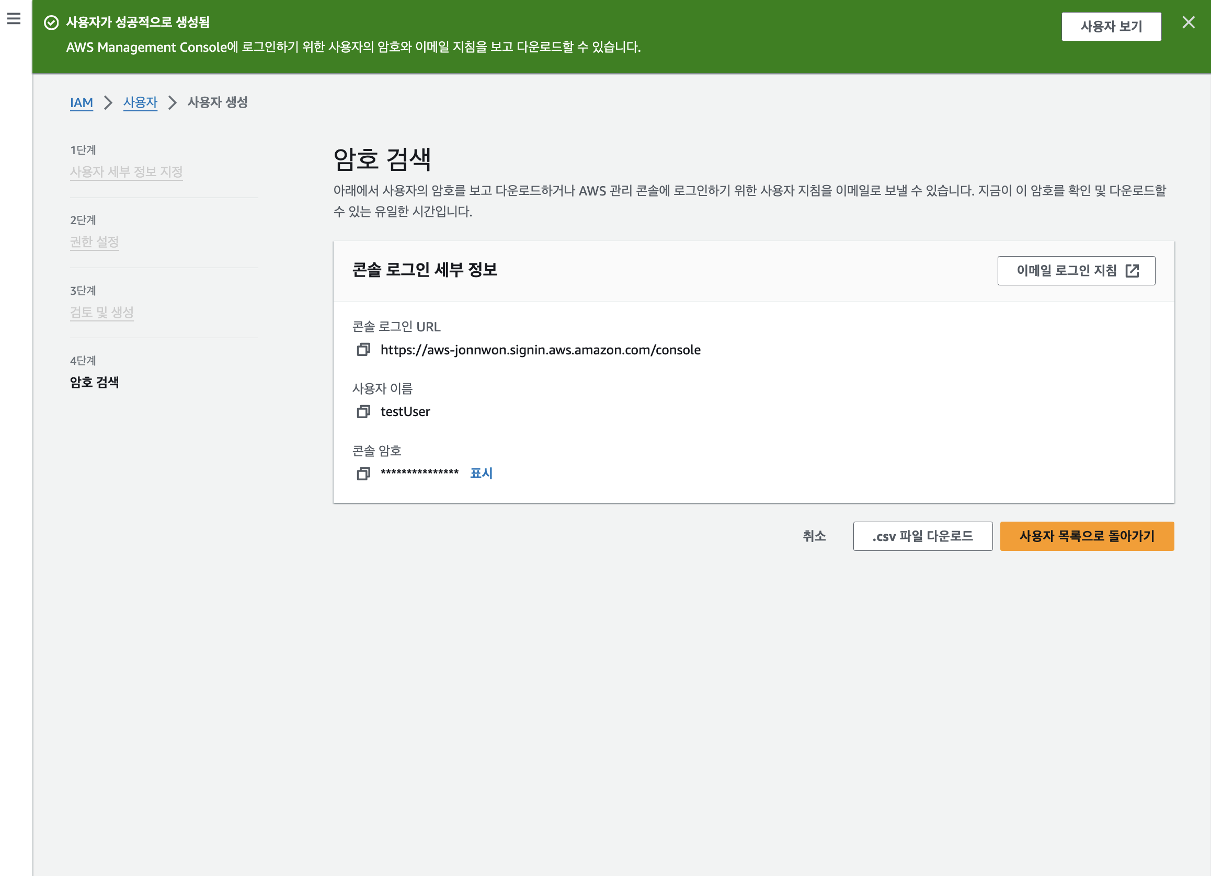This screenshot has width=1211, height=876.
Task: Click the console sign-in URL text
Action: [540, 350]
